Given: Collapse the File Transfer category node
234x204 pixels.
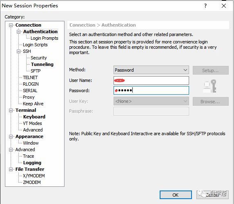Looking at the screenshot, I should (x=11, y=170).
